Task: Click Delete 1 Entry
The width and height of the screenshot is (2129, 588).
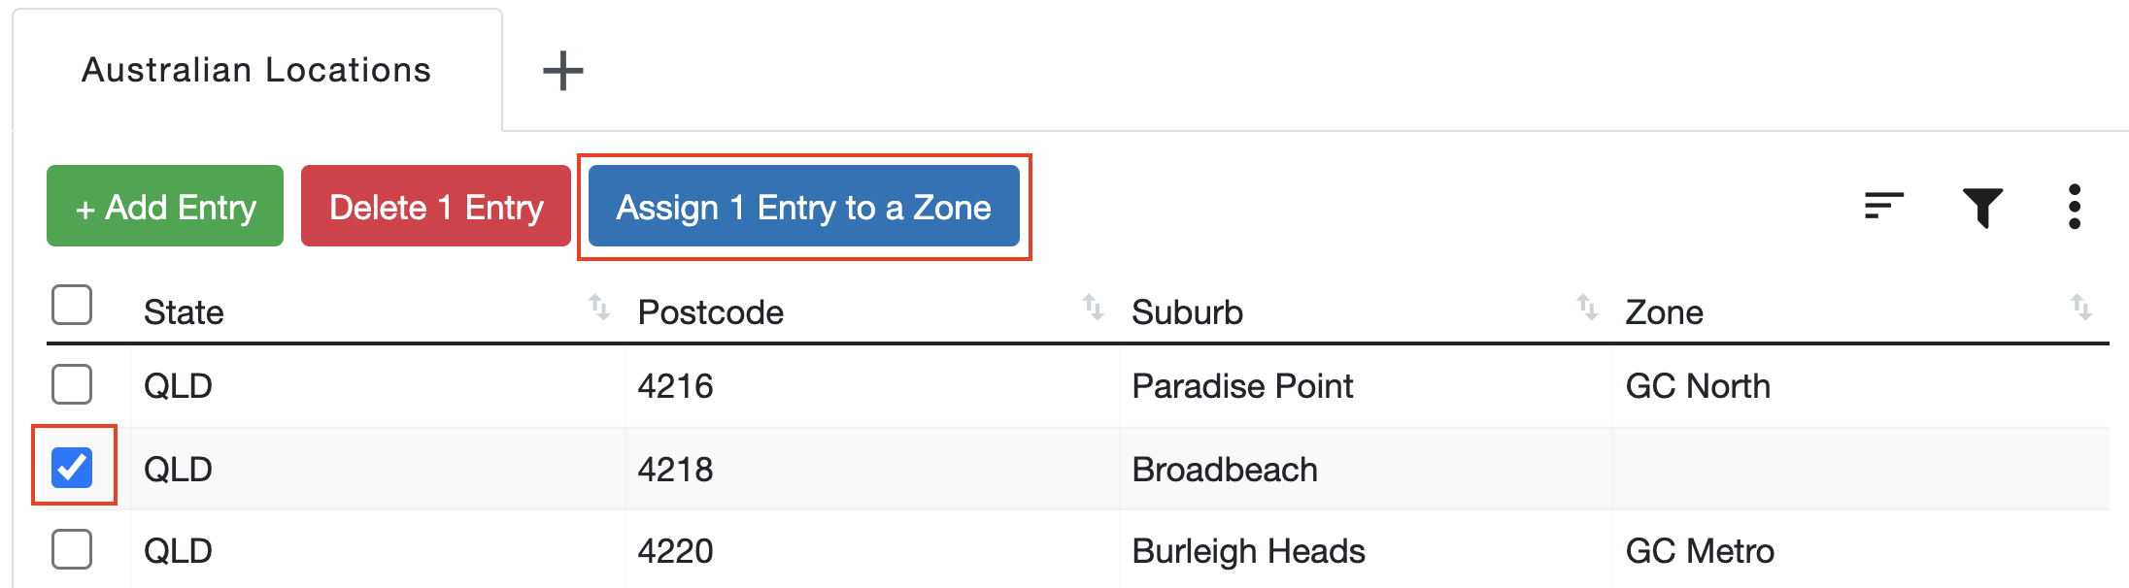Action: 435,206
